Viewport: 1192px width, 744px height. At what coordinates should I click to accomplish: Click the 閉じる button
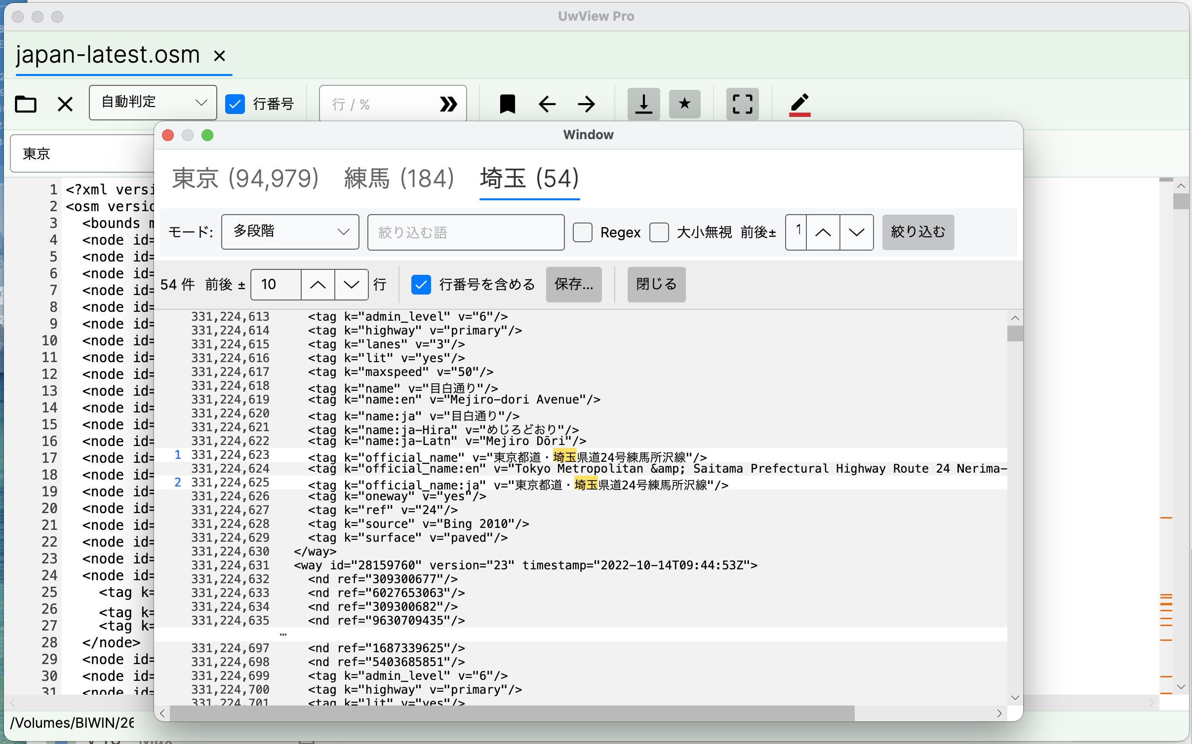(656, 285)
